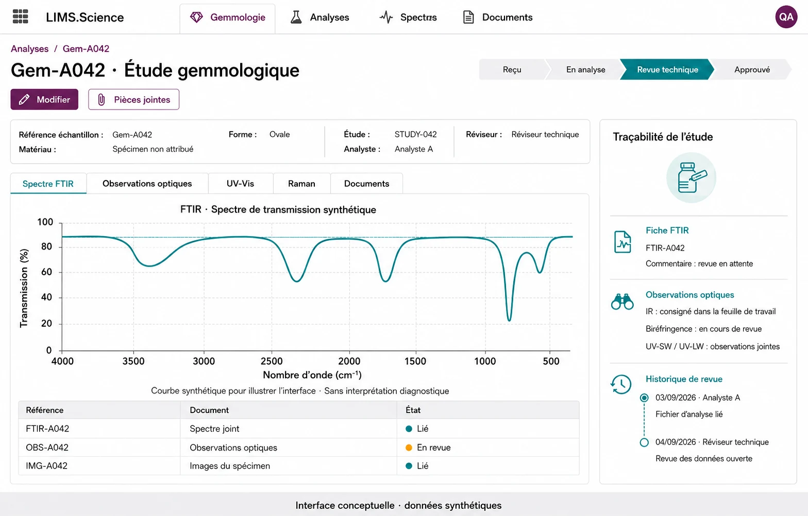The height and width of the screenshot is (516, 808).
Task: Open the Gemmologie navigation tab
Action: coord(227,19)
